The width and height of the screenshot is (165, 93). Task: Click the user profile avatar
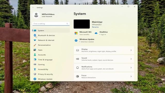pos(36,15)
